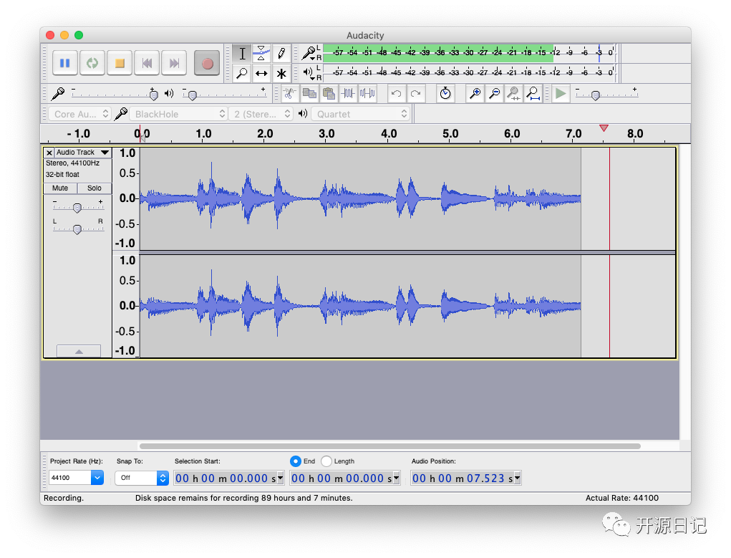Open the 2 (Stereo) channels dropdown
This screenshot has width=731, height=558.
click(261, 114)
